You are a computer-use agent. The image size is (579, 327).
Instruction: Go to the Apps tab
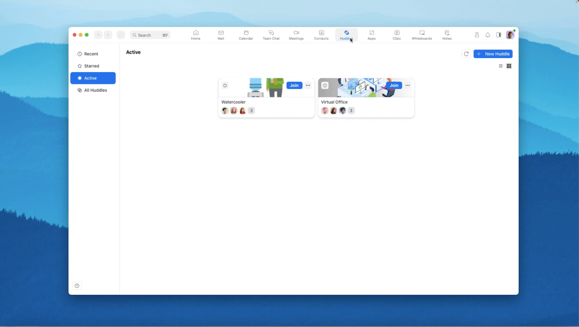[371, 35]
